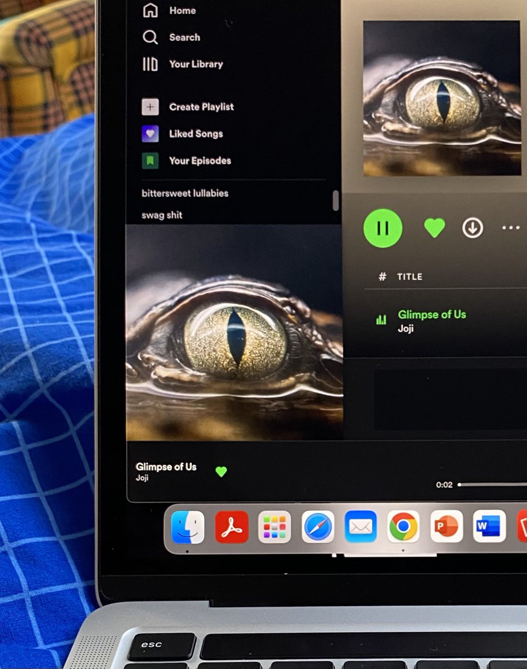Select Glimpse of Us in track list
The height and width of the screenshot is (669, 527).
432,314
